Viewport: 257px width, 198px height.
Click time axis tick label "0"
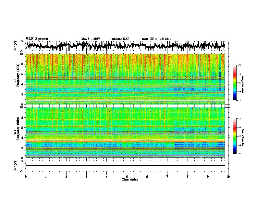(x=26, y=177)
